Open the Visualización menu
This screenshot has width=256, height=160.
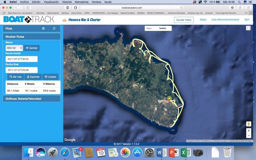tap(51, 2)
